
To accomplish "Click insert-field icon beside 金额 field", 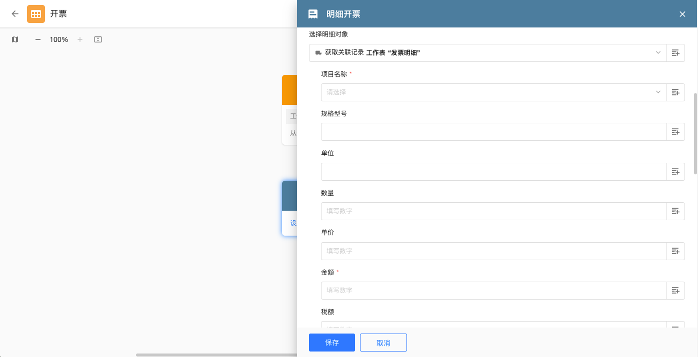I will (x=675, y=291).
